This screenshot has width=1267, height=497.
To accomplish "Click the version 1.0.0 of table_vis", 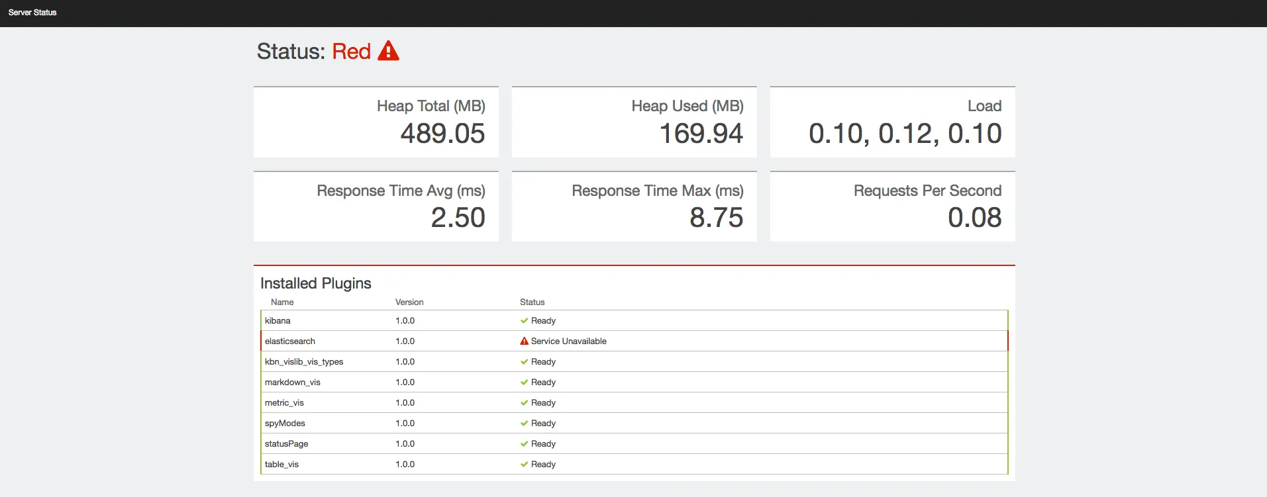I will 405,465.
